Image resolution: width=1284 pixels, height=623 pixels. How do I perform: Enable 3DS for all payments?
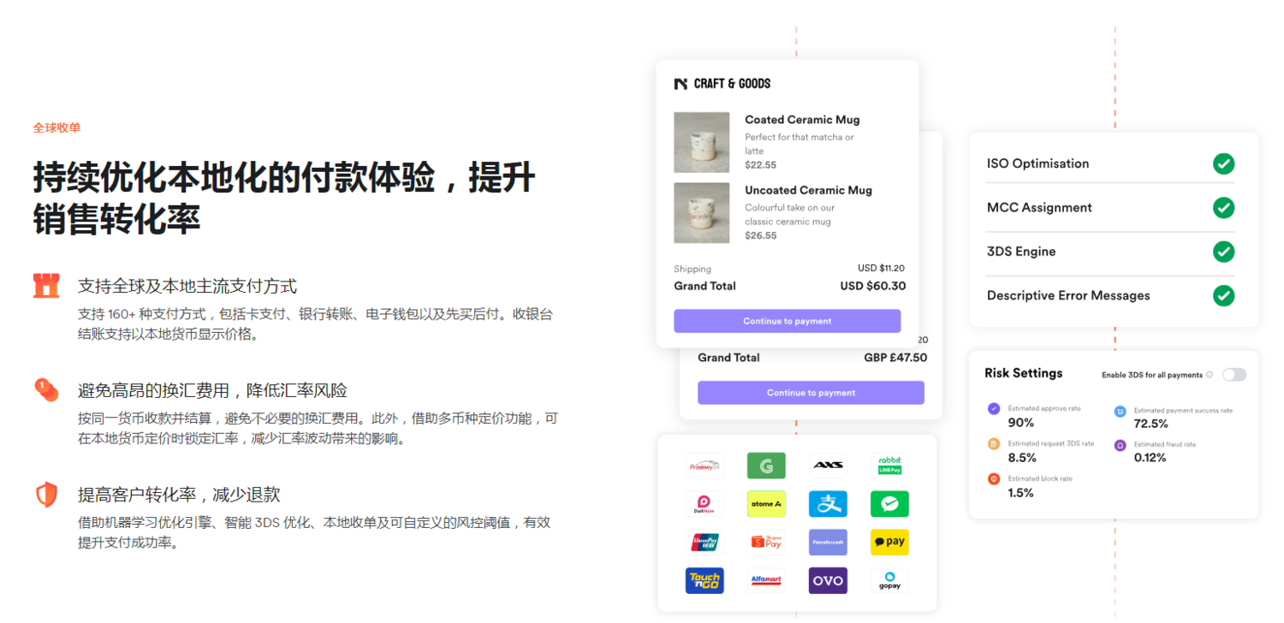[1233, 375]
